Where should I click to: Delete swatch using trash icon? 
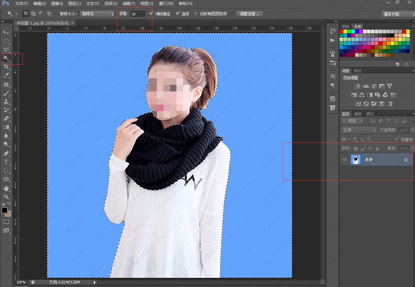click(x=407, y=64)
